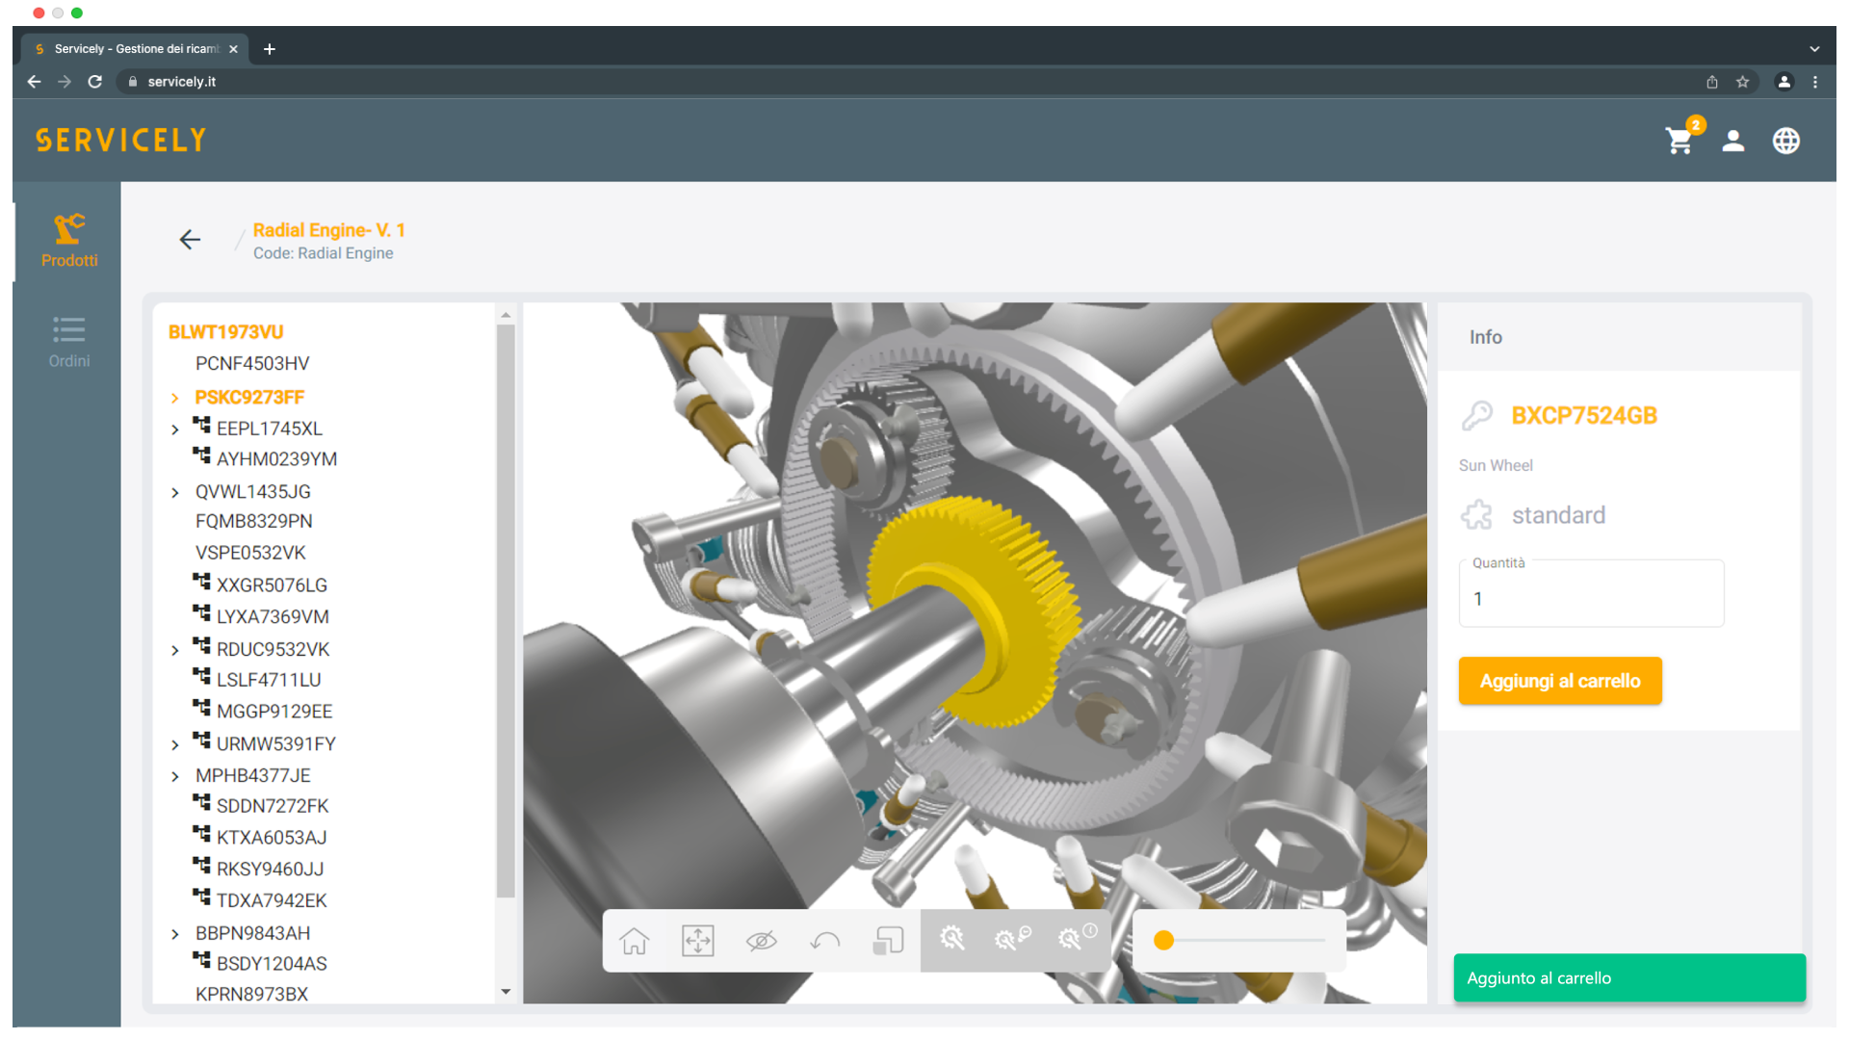Click the Aggiungi al carrello button
Image resolution: width=1849 pixels, height=1040 pixels.
pos(1559,681)
